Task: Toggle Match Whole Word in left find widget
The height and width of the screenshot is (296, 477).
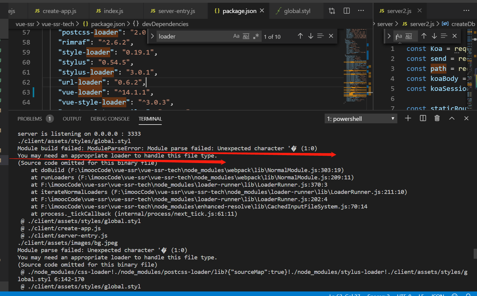Action: pyautogui.click(x=246, y=36)
